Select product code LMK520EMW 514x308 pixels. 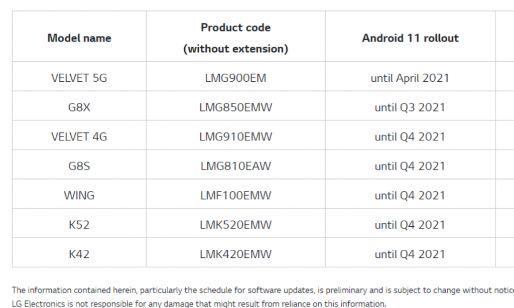[x=235, y=225]
